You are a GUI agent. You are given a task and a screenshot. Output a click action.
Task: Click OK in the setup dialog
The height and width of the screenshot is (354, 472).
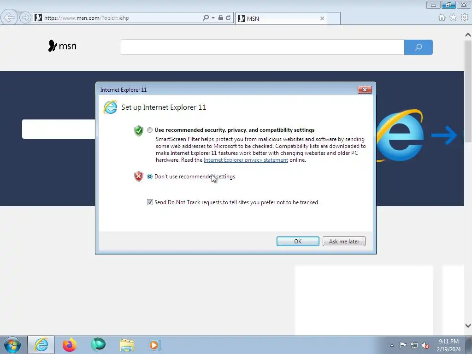pyautogui.click(x=298, y=242)
